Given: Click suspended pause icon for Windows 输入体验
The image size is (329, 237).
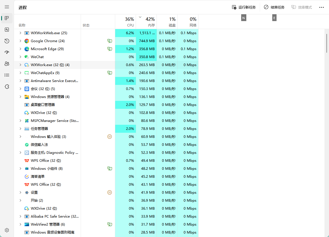Looking at the screenshot, I should pyautogui.click(x=109, y=136).
